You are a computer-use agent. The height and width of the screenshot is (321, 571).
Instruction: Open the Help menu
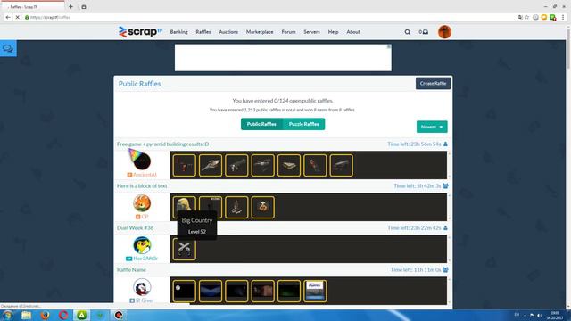tap(333, 32)
